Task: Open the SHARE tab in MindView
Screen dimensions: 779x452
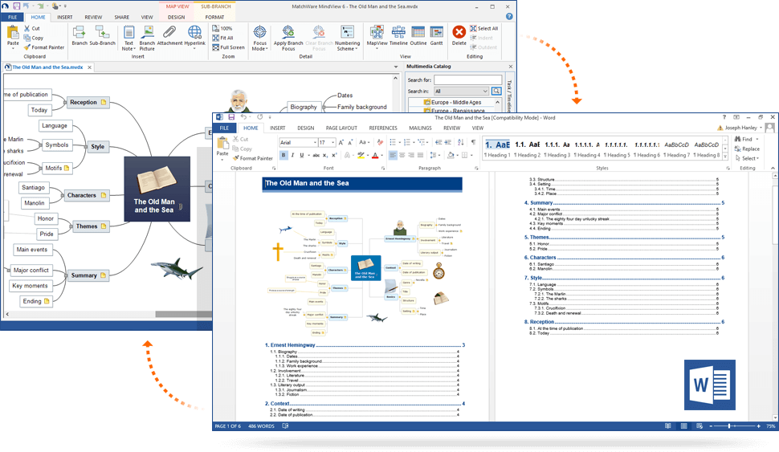Action: [122, 17]
